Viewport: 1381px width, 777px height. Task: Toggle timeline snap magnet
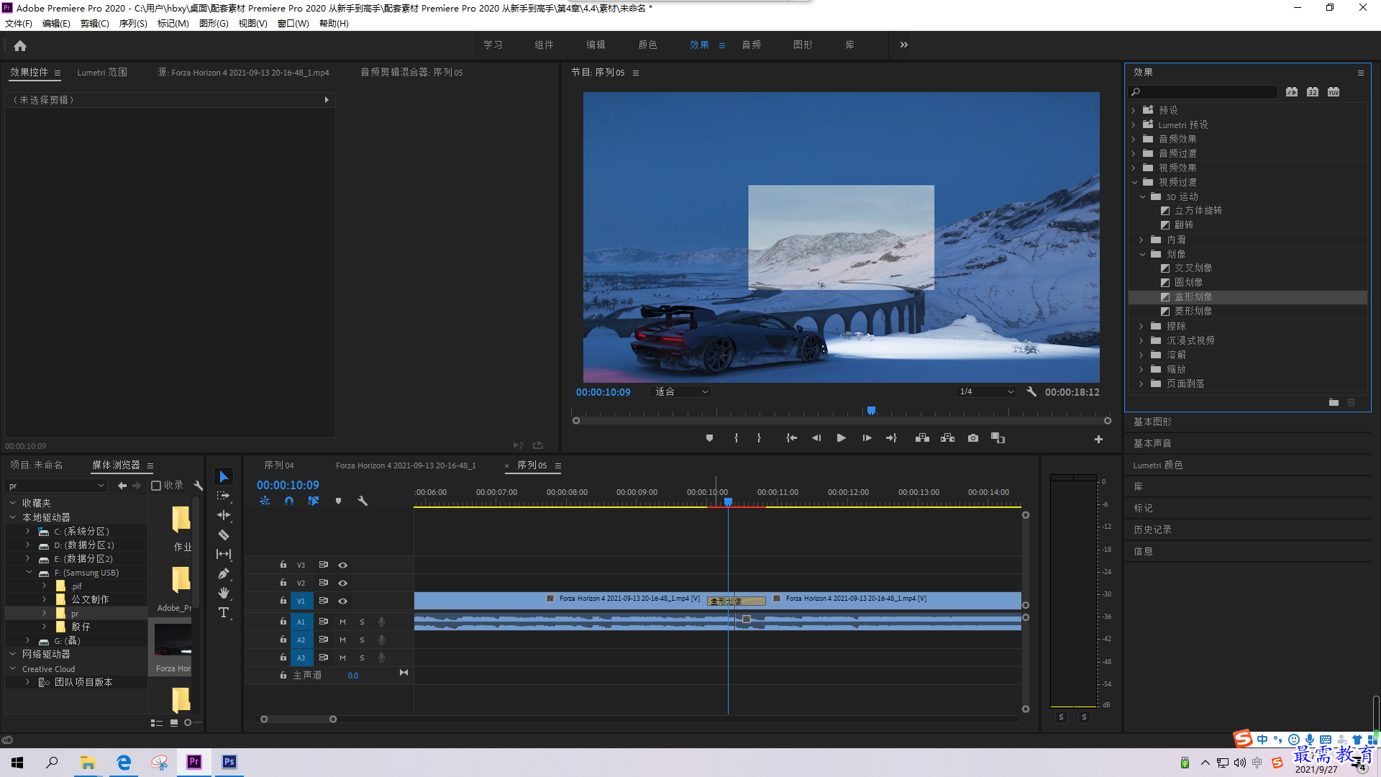pos(289,501)
